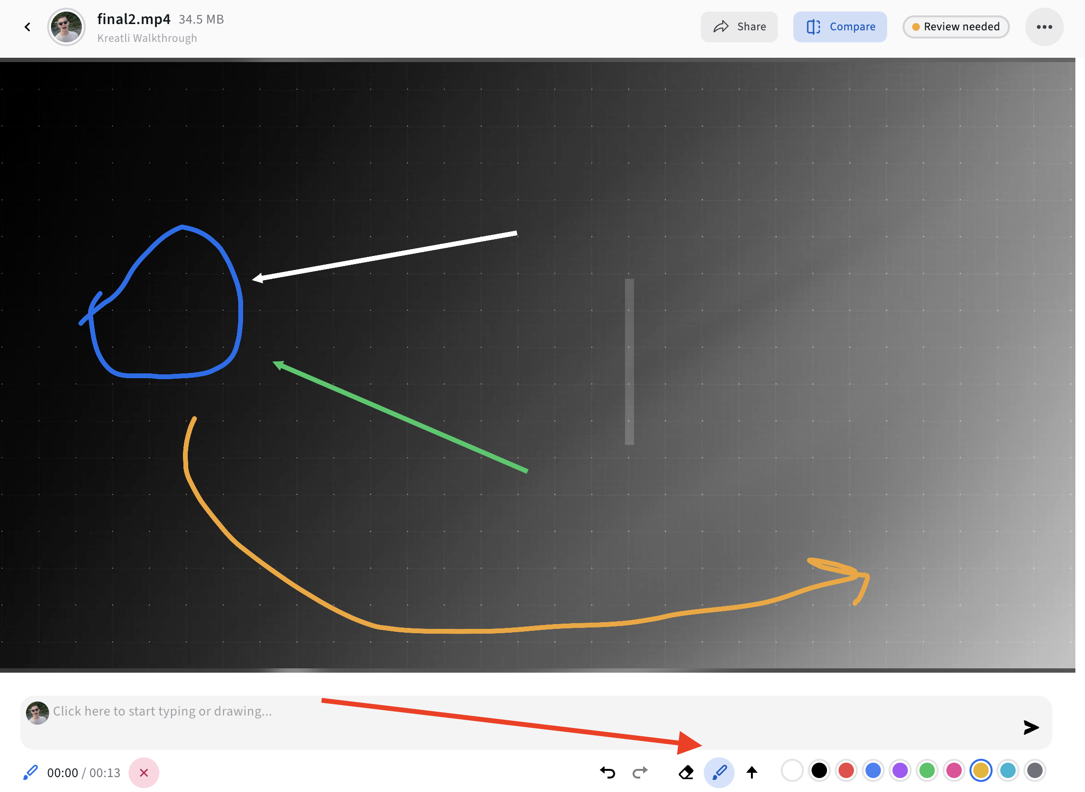Select the green color swatch
Screen dimensions: 1085x792
pyautogui.click(x=927, y=770)
